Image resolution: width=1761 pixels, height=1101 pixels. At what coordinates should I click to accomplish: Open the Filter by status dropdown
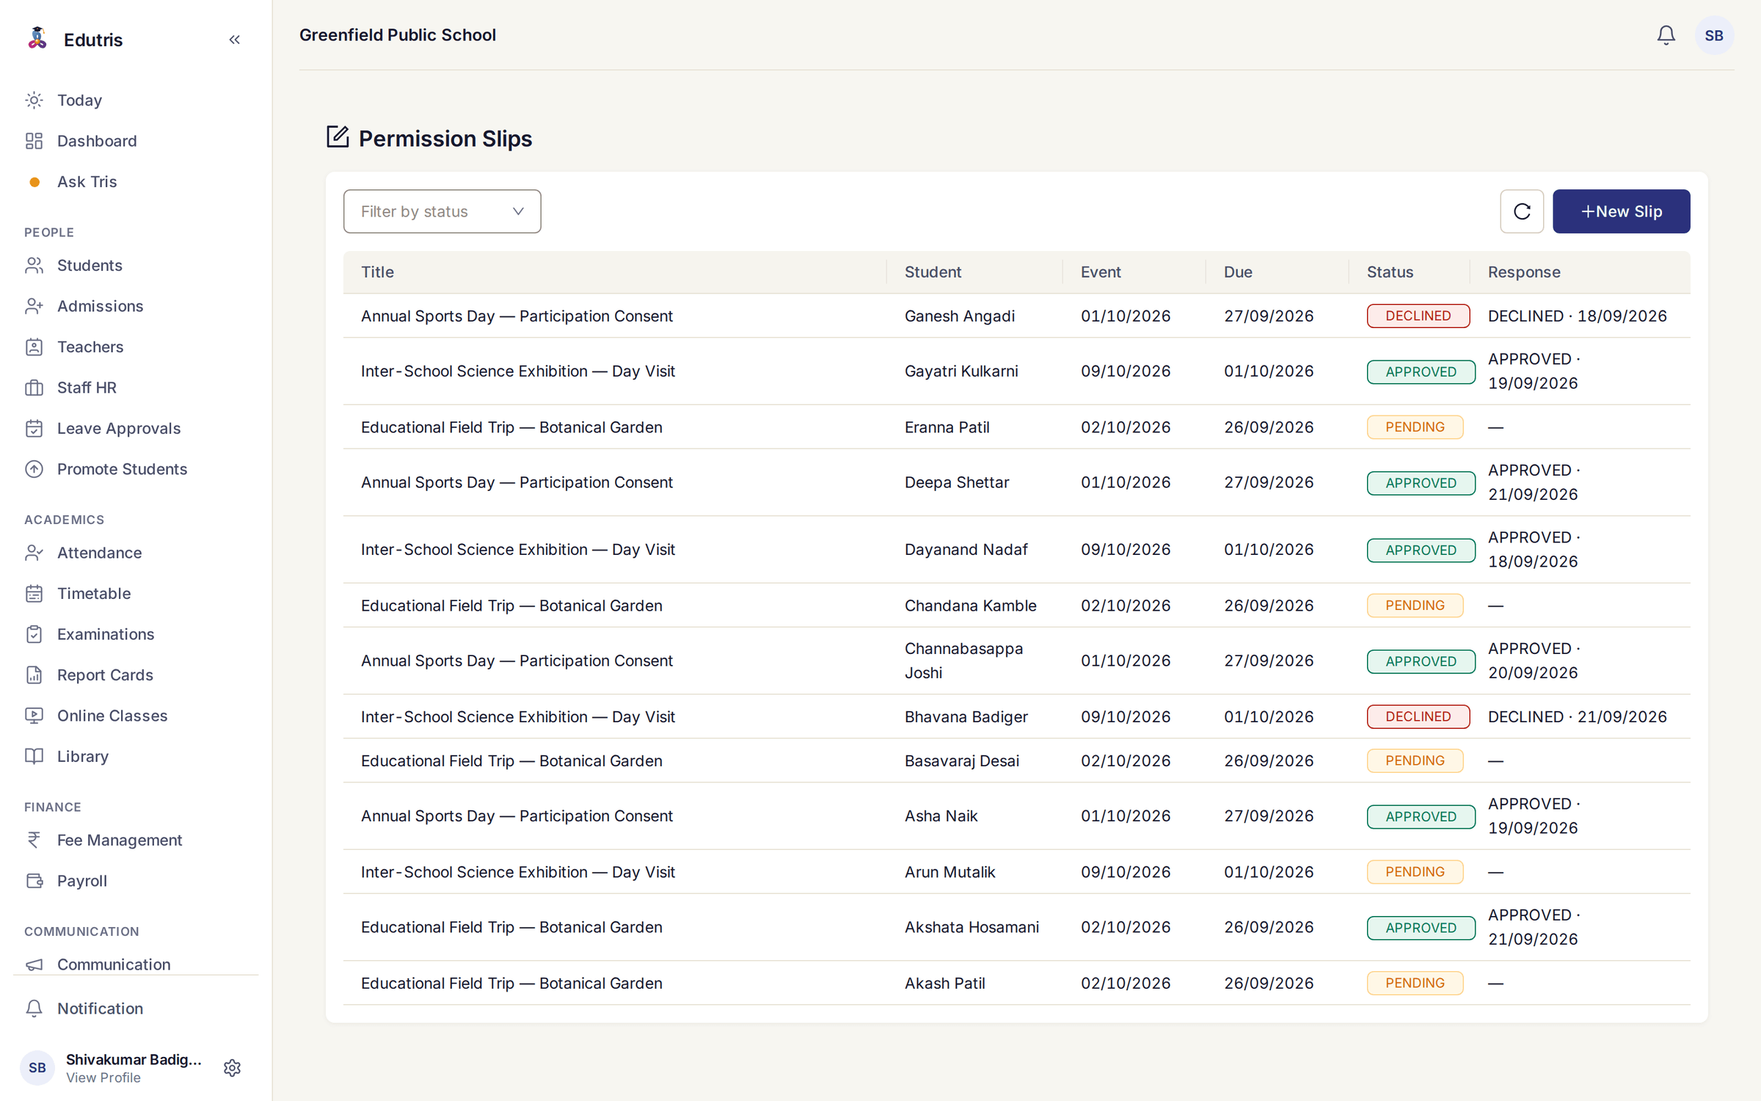pos(442,211)
